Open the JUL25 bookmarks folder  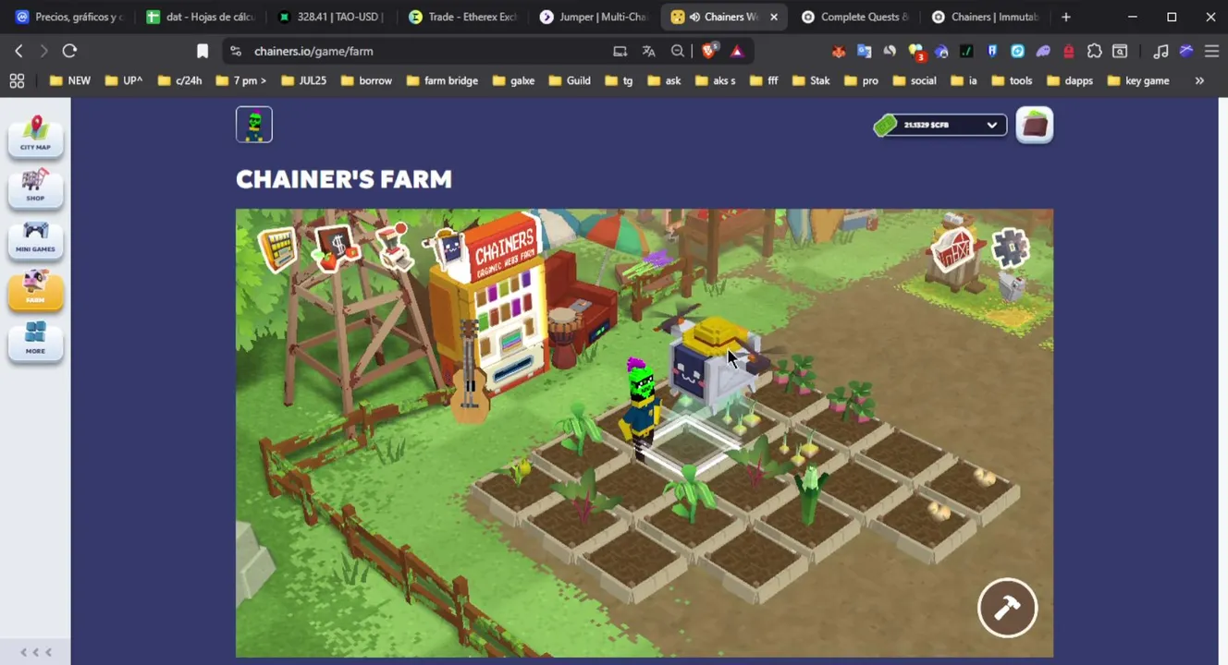pos(303,80)
